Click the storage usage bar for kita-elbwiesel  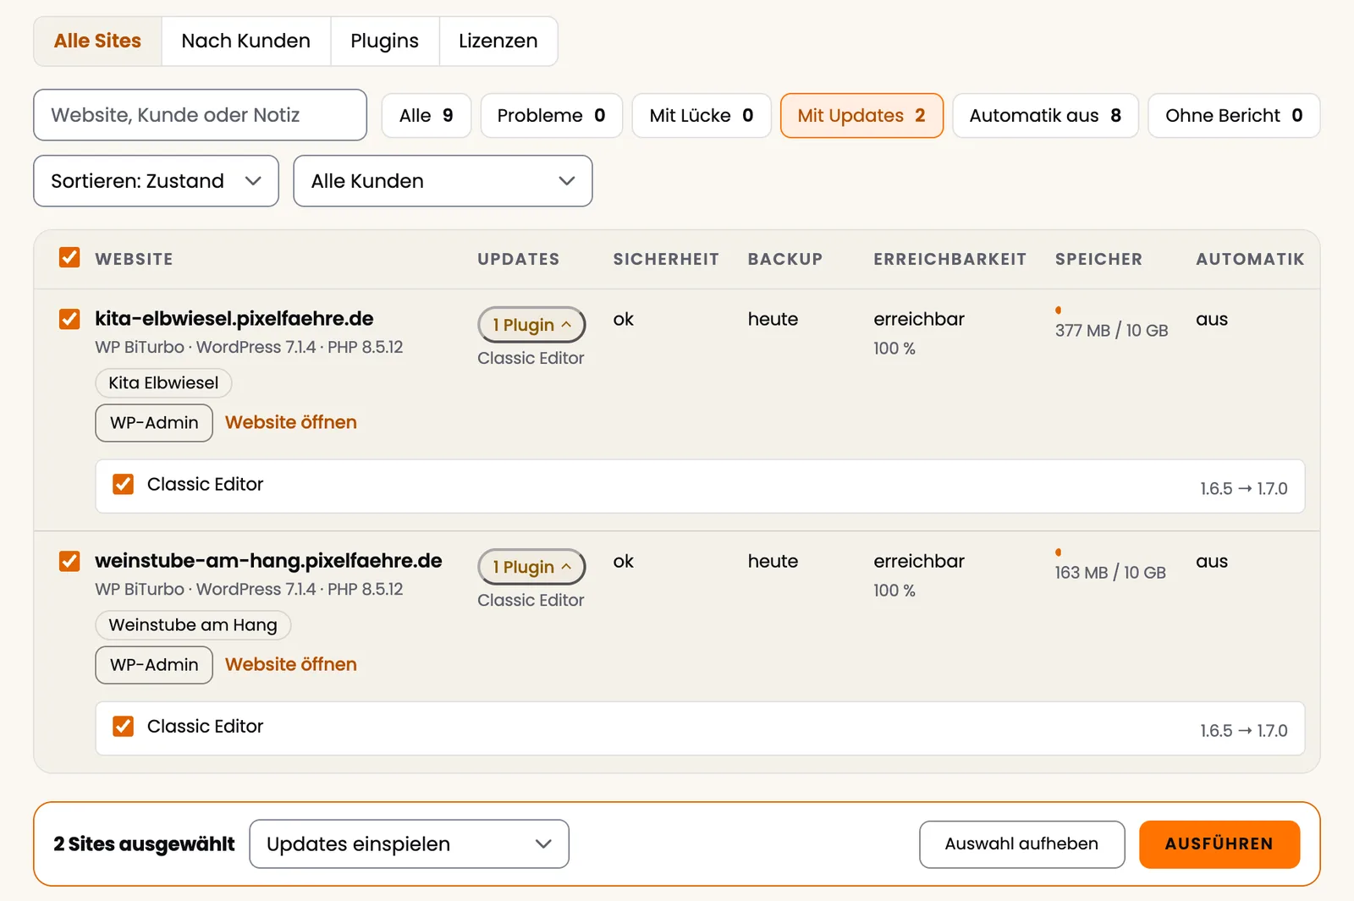pyautogui.click(x=1059, y=310)
